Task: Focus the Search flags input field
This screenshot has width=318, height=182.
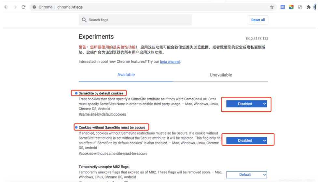Action: [x=135, y=20]
